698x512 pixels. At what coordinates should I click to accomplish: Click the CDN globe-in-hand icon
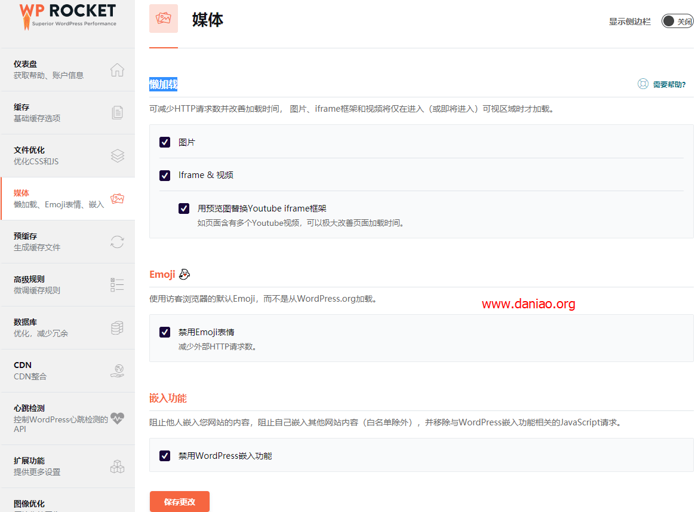(x=117, y=371)
